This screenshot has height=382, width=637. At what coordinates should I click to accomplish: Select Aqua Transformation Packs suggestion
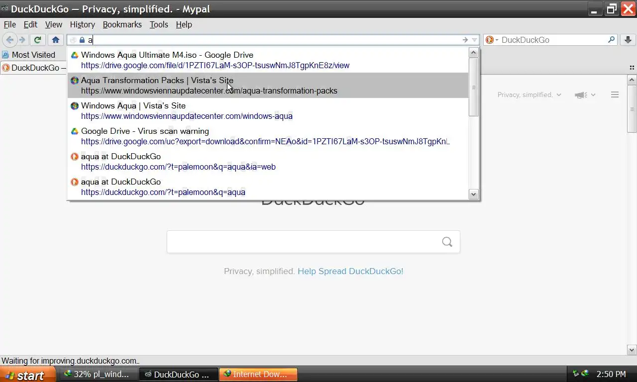click(268, 86)
